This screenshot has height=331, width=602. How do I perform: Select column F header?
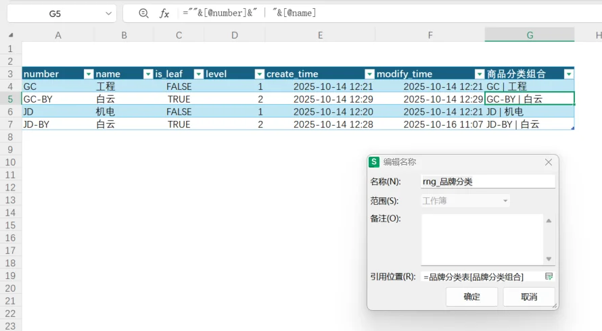(x=430, y=35)
